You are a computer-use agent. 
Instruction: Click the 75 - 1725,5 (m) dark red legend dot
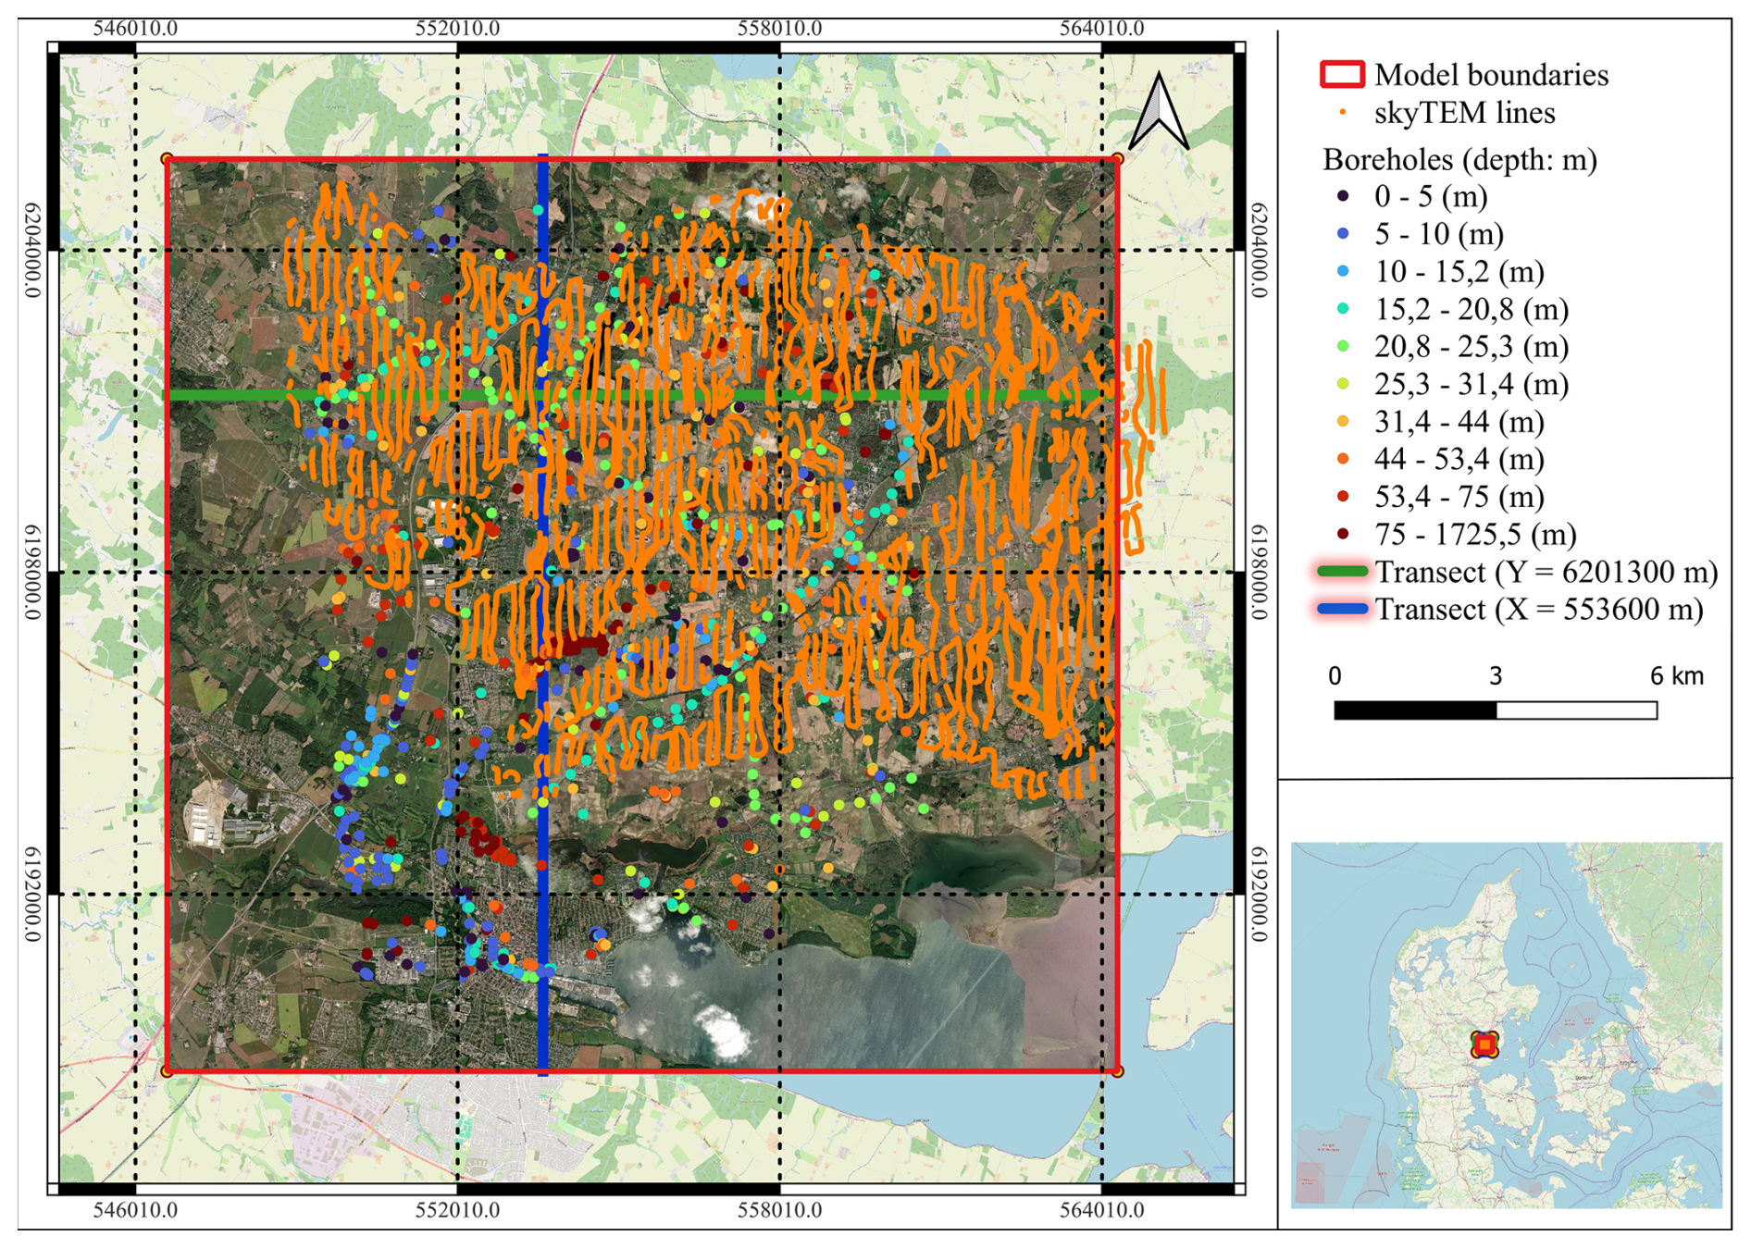pyautogui.click(x=1343, y=534)
